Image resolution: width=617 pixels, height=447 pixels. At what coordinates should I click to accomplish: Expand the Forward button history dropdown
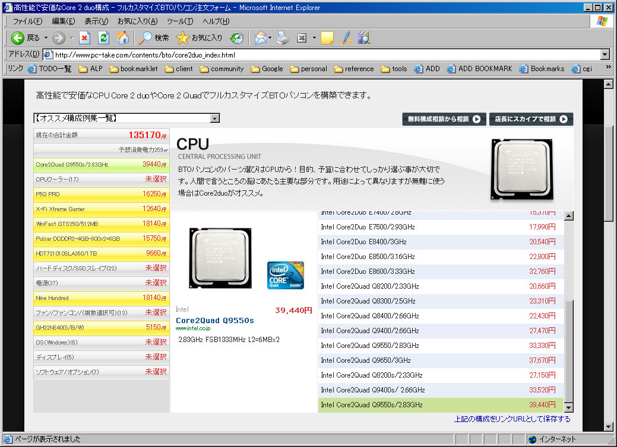pos(72,38)
